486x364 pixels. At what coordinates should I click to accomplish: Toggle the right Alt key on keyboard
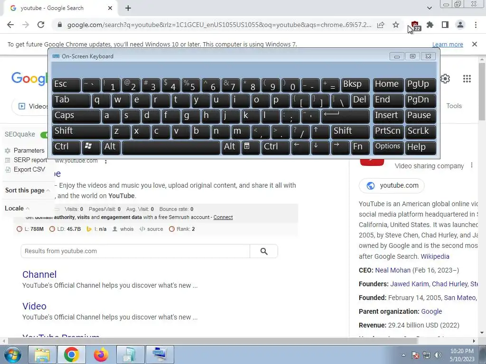click(x=231, y=147)
